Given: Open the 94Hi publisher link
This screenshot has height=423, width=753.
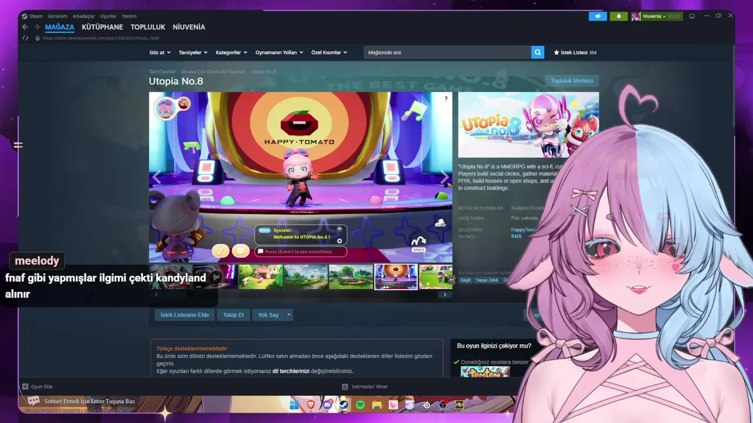Looking at the screenshot, I should [x=516, y=236].
